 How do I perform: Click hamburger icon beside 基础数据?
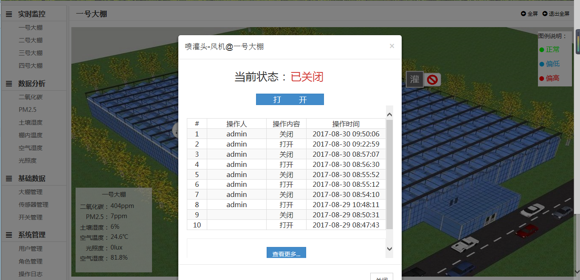(x=9, y=178)
